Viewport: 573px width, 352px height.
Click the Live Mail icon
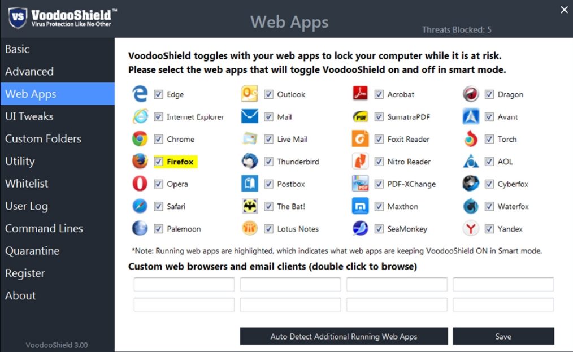click(x=250, y=139)
